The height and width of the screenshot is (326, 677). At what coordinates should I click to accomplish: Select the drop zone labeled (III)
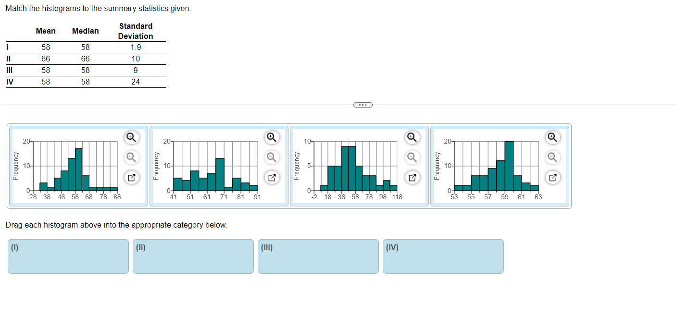tap(318, 256)
